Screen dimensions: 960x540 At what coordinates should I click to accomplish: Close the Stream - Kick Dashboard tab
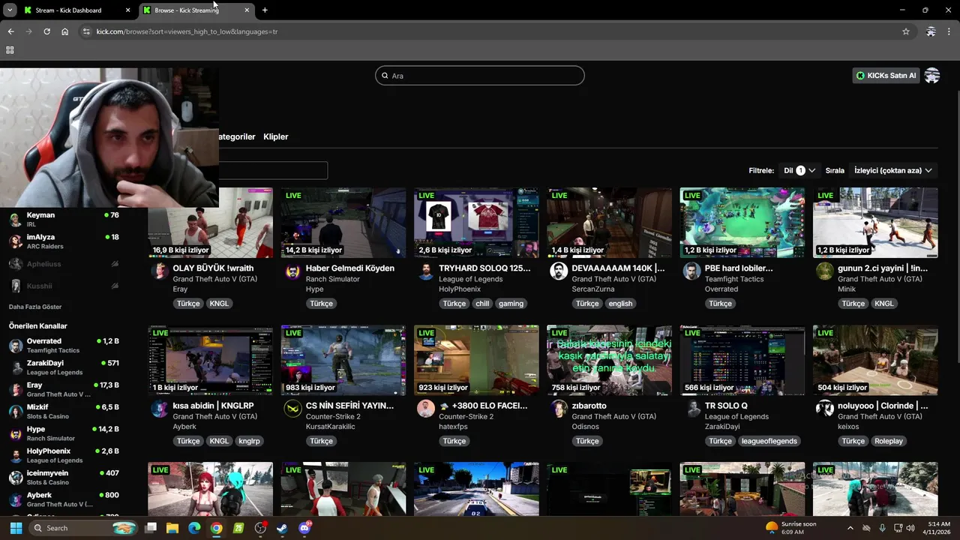pyautogui.click(x=127, y=10)
